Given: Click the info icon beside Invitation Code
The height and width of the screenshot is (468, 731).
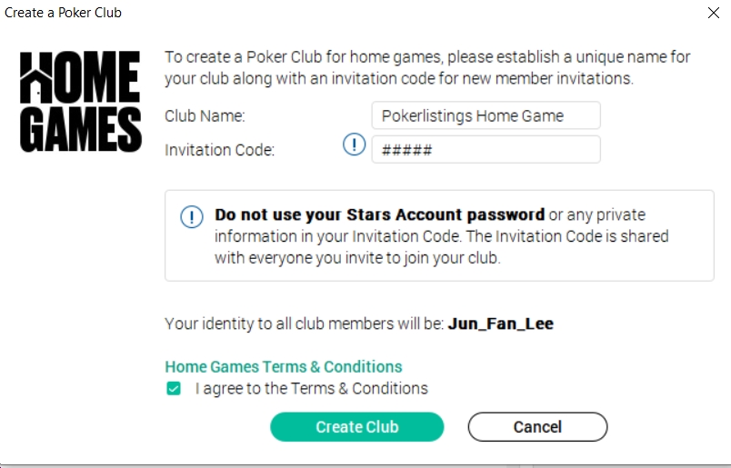Looking at the screenshot, I should tap(354, 144).
